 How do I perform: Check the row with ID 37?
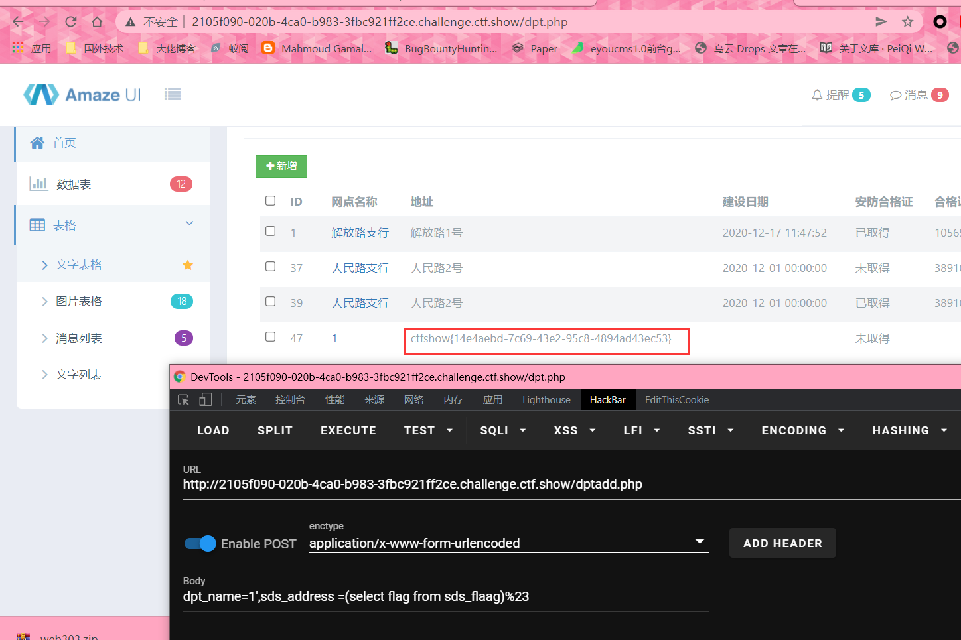pyautogui.click(x=270, y=266)
